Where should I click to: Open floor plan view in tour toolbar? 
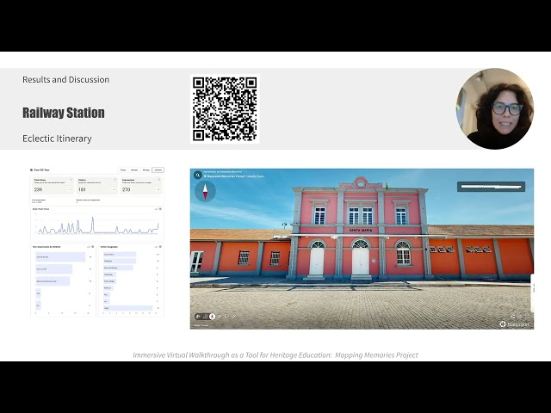click(206, 317)
